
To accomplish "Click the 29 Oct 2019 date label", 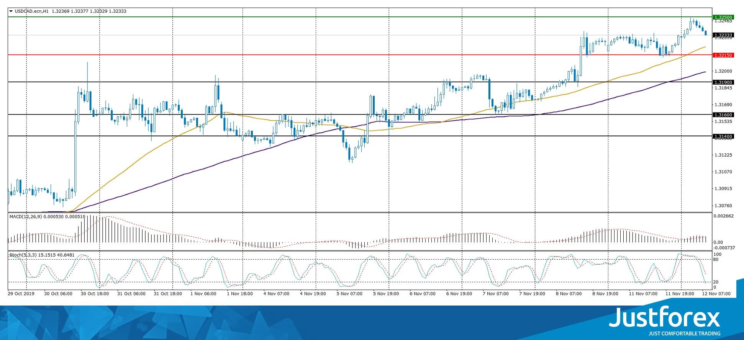I will [x=21, y=294].
